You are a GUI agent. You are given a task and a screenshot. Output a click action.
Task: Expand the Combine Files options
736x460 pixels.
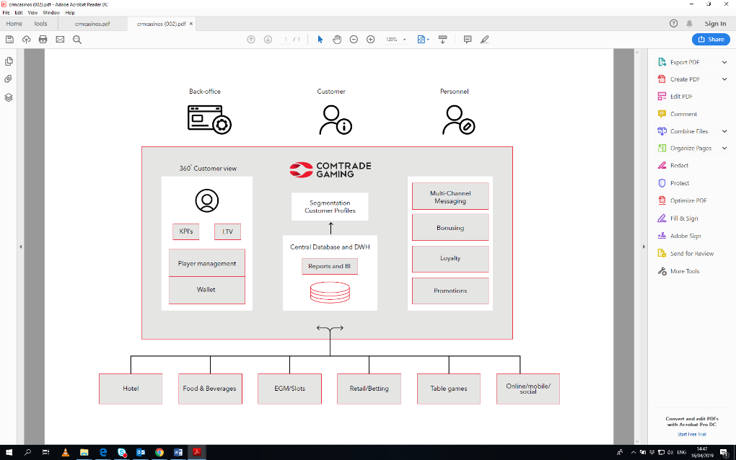tap(724, 131)
